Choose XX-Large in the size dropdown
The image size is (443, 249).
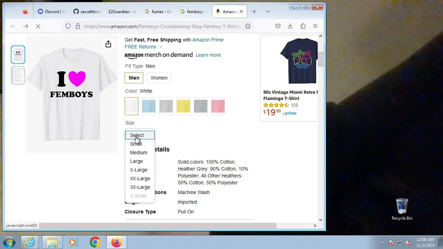(x=140, y=178)
